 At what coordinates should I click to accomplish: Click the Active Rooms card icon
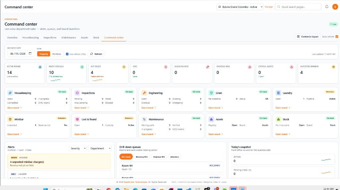point(40,67)
